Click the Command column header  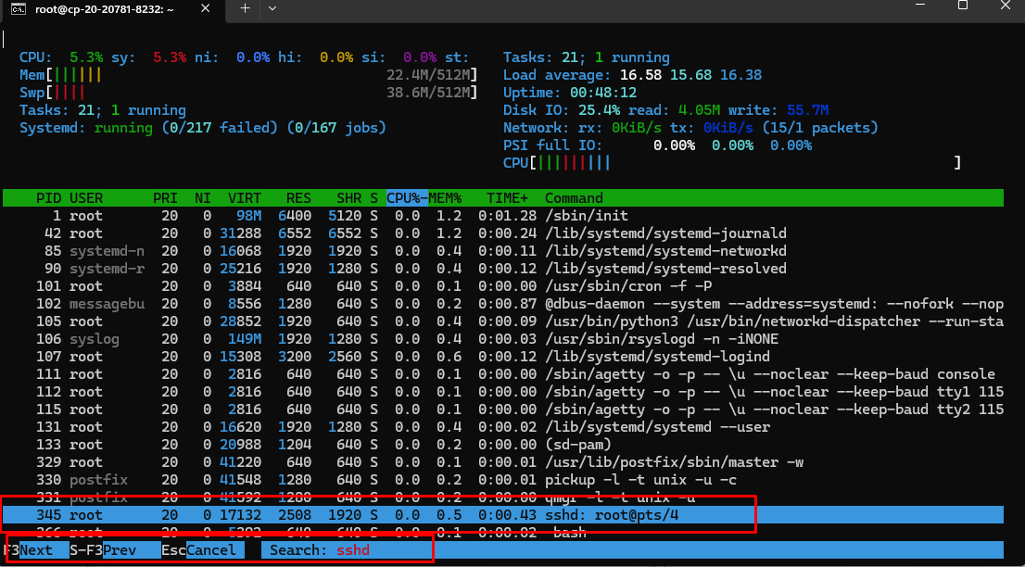pos(574,198)
